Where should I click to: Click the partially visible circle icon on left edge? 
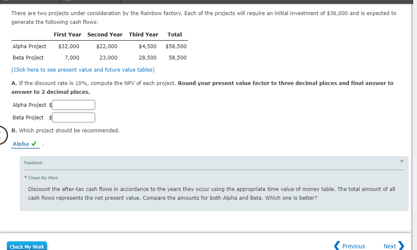(1, 135)
